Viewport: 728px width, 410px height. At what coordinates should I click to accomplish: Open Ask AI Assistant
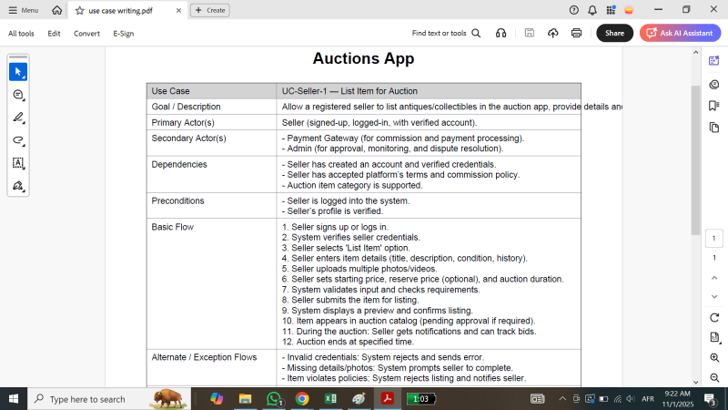coord(680,34)
